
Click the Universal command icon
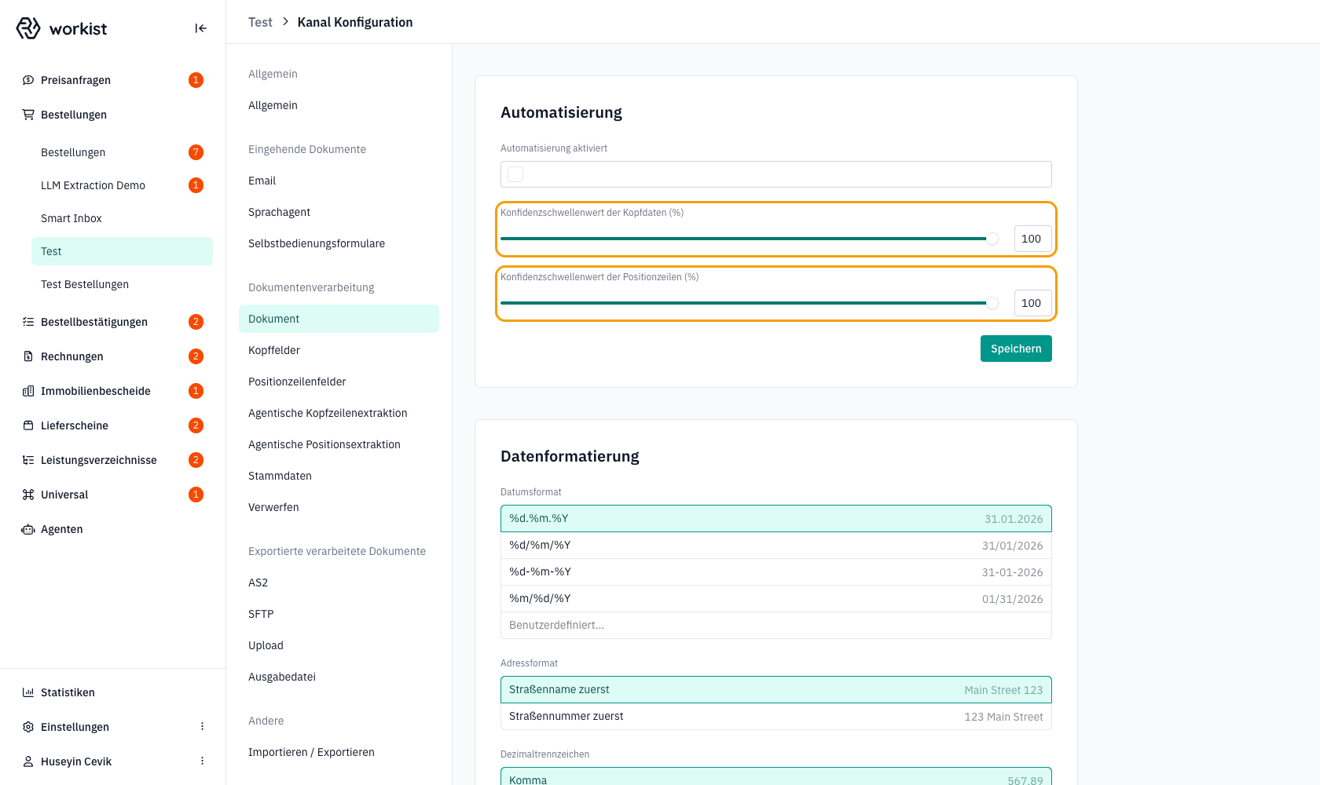pyautogui.click(x=28, y=495)
